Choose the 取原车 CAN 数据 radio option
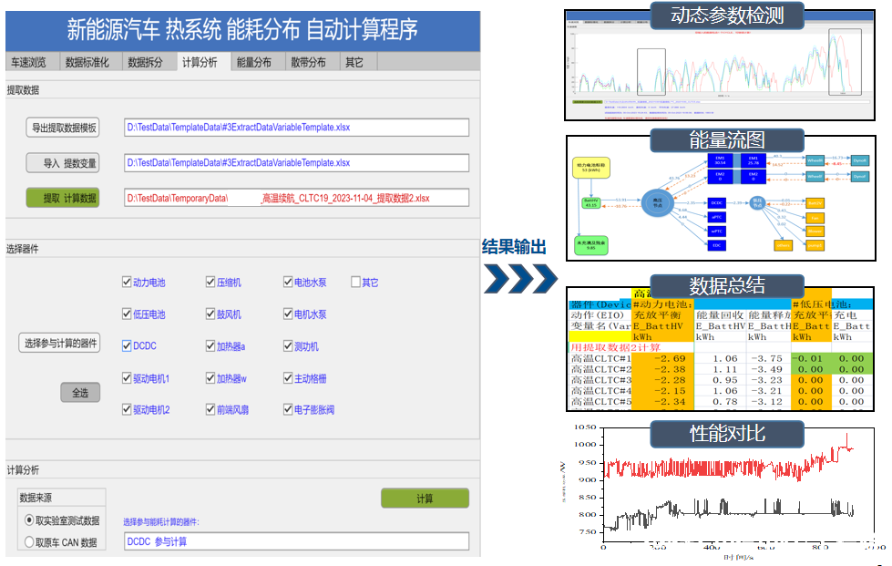The height and width of the screenshot is (566, 892). click(29, 542)
